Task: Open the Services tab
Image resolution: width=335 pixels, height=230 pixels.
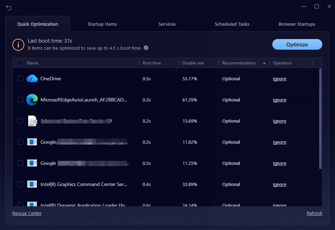Action: point(167,24)
